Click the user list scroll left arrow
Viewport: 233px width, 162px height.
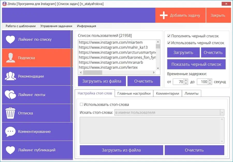pos(81,72)
